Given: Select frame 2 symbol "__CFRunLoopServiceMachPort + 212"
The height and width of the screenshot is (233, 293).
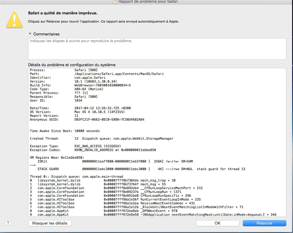Looking at the screenshot, I should click(x=171, y=188).
